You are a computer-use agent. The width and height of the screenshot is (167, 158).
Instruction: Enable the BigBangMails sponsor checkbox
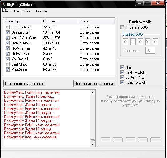7,27
